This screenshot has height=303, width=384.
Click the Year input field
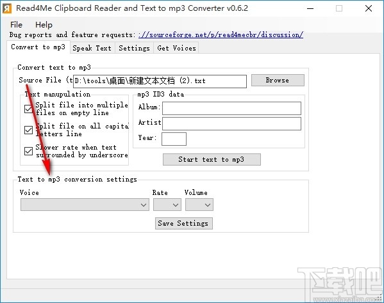(174, 139)
